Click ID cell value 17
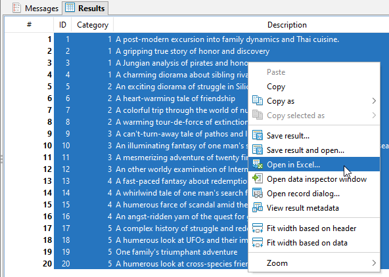Image resolution: width=389 pixels, height=277 pixels. click(63, 228)
